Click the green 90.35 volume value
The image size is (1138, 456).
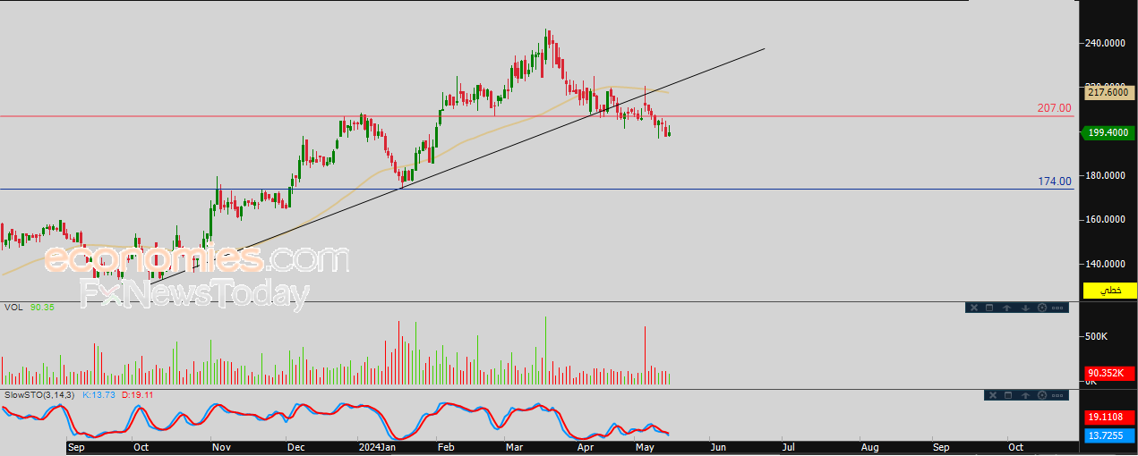[42, 308]
